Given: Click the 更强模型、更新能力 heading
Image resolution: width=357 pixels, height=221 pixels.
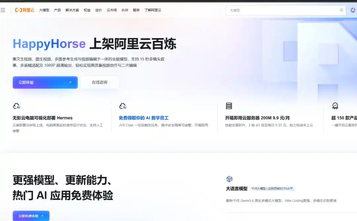Looking at the screenshot, I should [x=63, y=188].
